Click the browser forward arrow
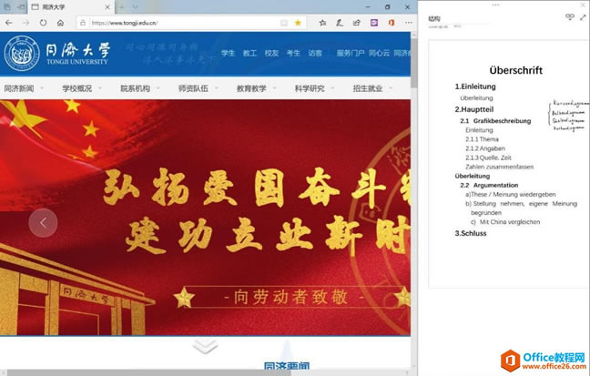This screenshot has height=376, width=590. pyautogui.click(x=26, y=23)
